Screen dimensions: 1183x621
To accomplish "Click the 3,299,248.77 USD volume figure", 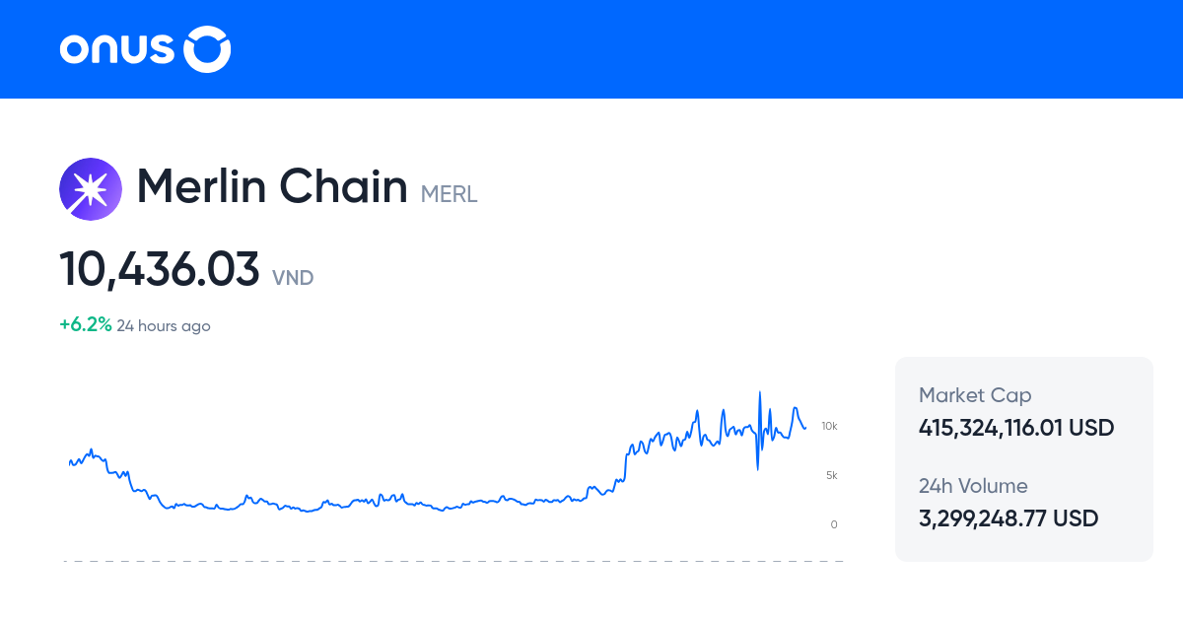I will point(1009,518).
